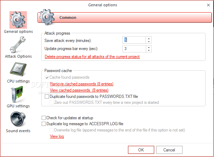The height and width of the screenshot is (157, 214).
Task: Click the gear icon in Common header
Action: pos(47,17)
